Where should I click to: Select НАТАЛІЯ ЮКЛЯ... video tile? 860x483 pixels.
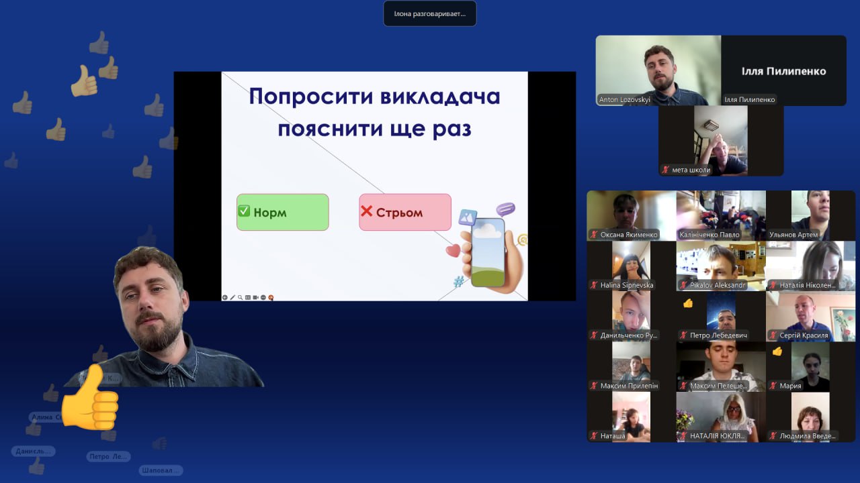point(721,417)
